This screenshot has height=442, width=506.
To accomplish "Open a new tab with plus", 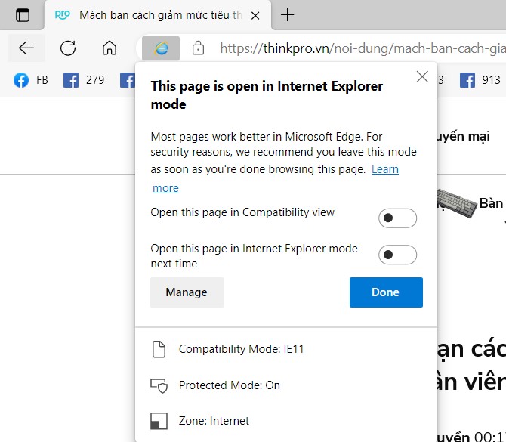I will [x=287, y=15].
